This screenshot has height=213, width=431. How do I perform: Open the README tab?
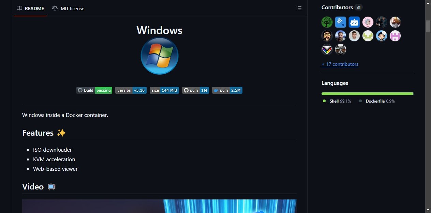30,8
